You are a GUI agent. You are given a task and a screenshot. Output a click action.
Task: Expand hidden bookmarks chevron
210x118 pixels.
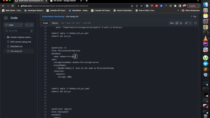point(178,10)
